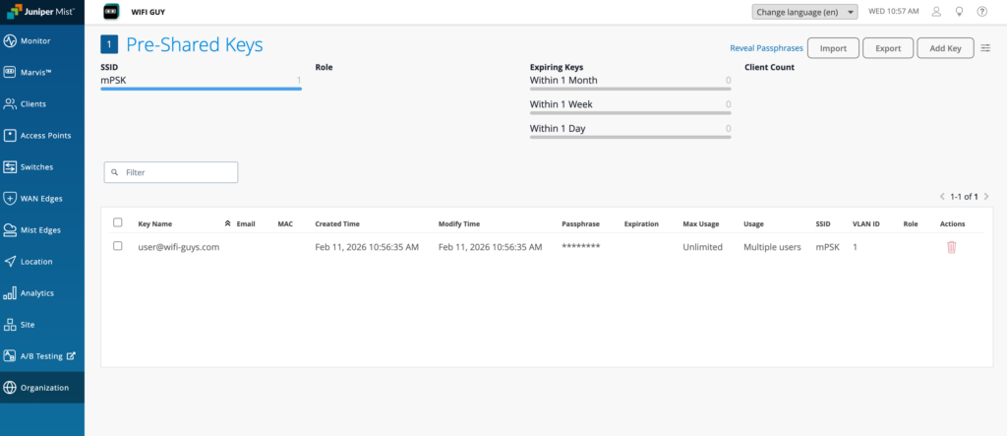Open the table column settings icon

tap(986, 48)
